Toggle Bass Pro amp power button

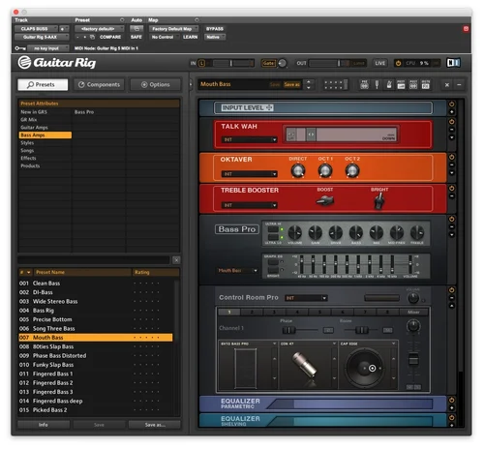451,219
